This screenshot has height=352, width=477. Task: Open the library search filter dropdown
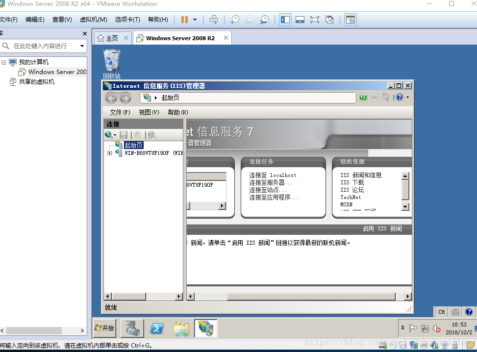click(82, 46)
